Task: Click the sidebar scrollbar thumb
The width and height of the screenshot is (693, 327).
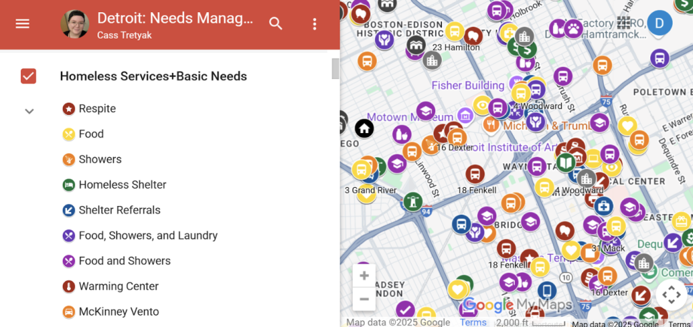Action: [335, 69]
